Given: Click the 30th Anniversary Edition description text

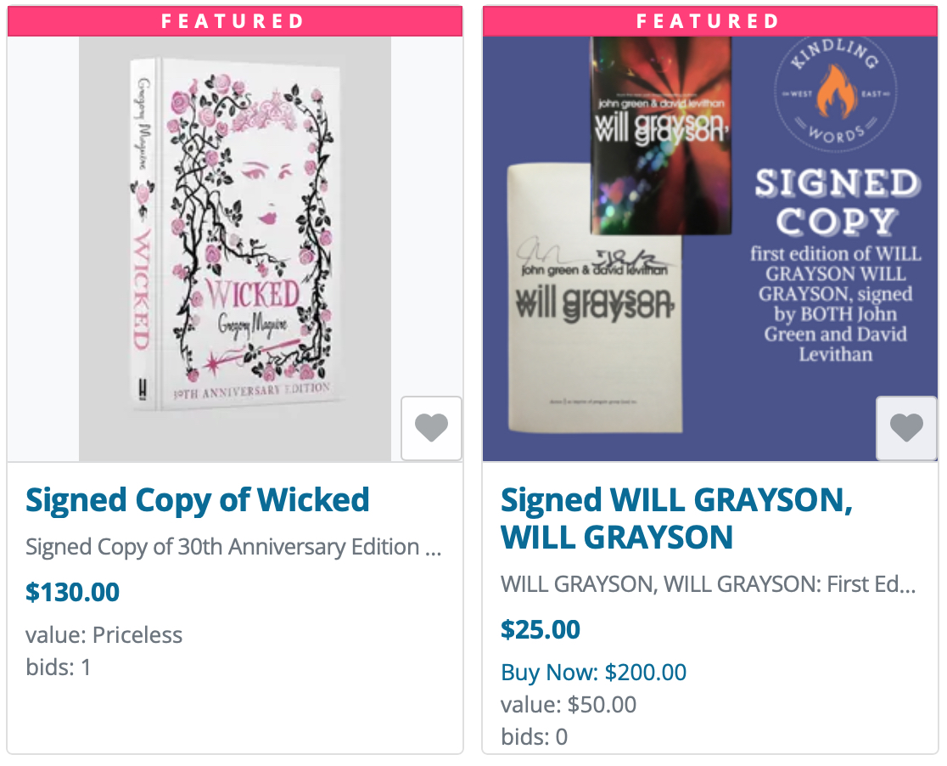Looking at the screenshot, I should (233, 547).
